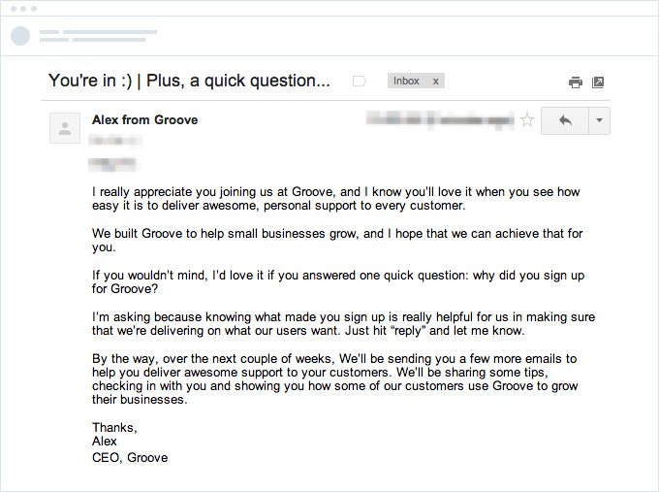Click the print icon

click(576, 82)
